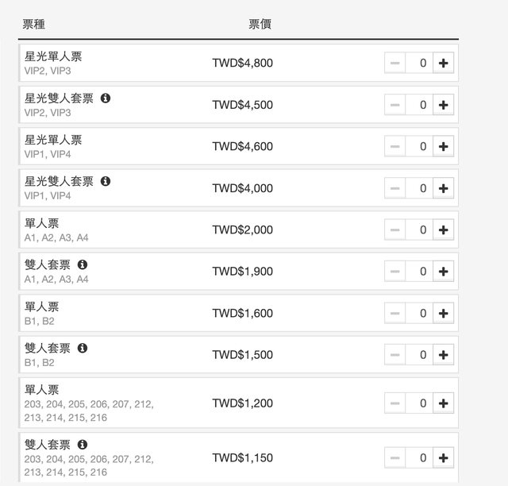
Task: Add one TWD$1,500 雙人套票
Action: (443, 355)
